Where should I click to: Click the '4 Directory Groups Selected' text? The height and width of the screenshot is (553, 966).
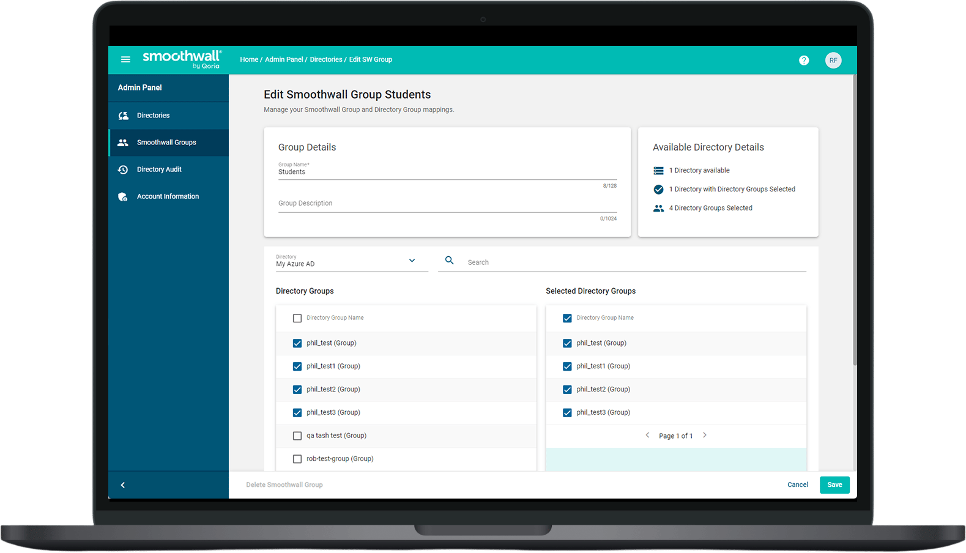[x=711, y=209]
